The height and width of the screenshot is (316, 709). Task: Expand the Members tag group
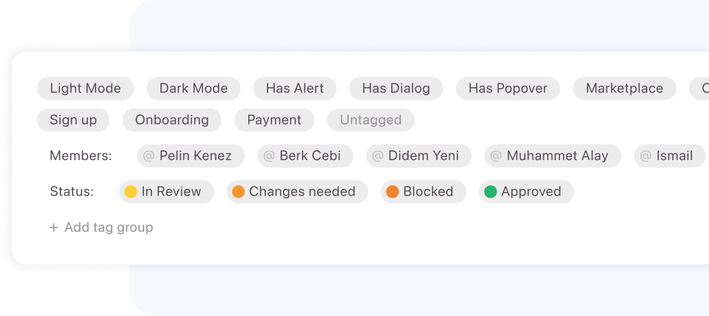tap(81, 156)
